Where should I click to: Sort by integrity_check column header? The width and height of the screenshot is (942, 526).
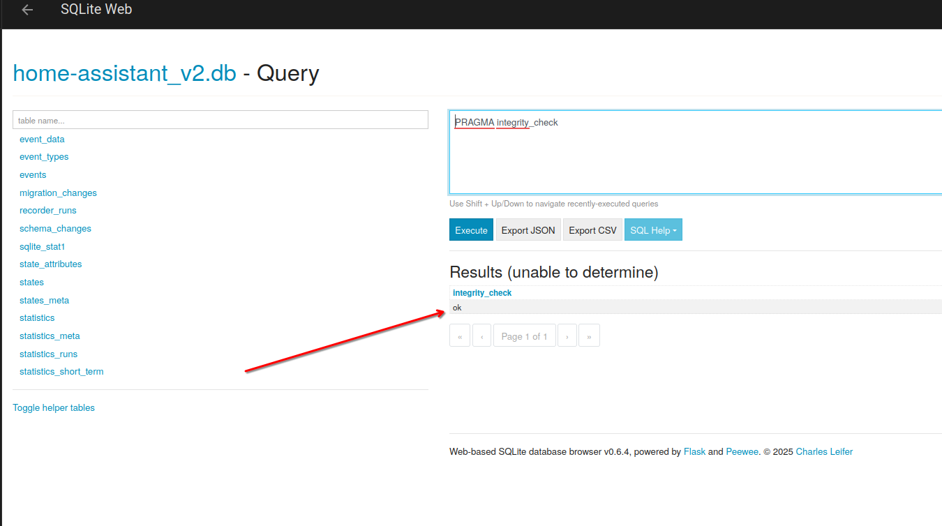click(482, 293)
